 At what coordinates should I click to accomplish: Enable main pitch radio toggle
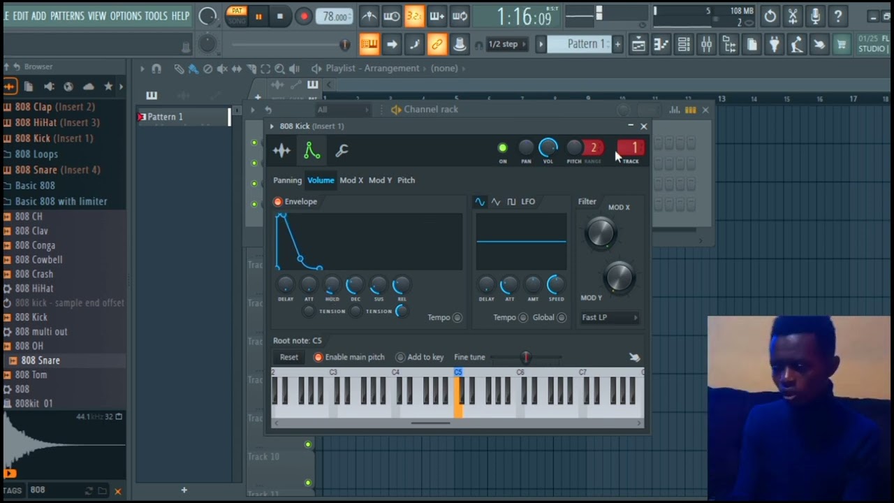[x=318, y=357]
